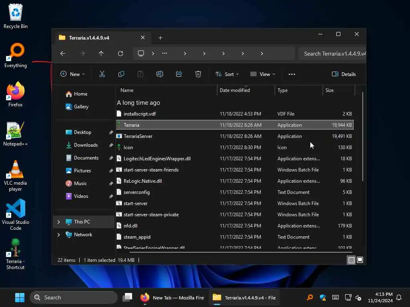Open Task View on the taskbar

(x=128, y=297)
